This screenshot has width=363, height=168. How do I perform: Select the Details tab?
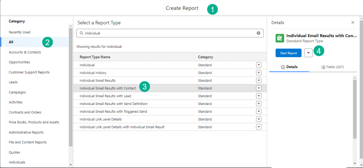pos(289,67)
